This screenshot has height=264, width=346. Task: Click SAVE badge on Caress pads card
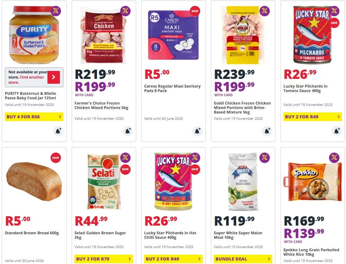click(195, 11)
